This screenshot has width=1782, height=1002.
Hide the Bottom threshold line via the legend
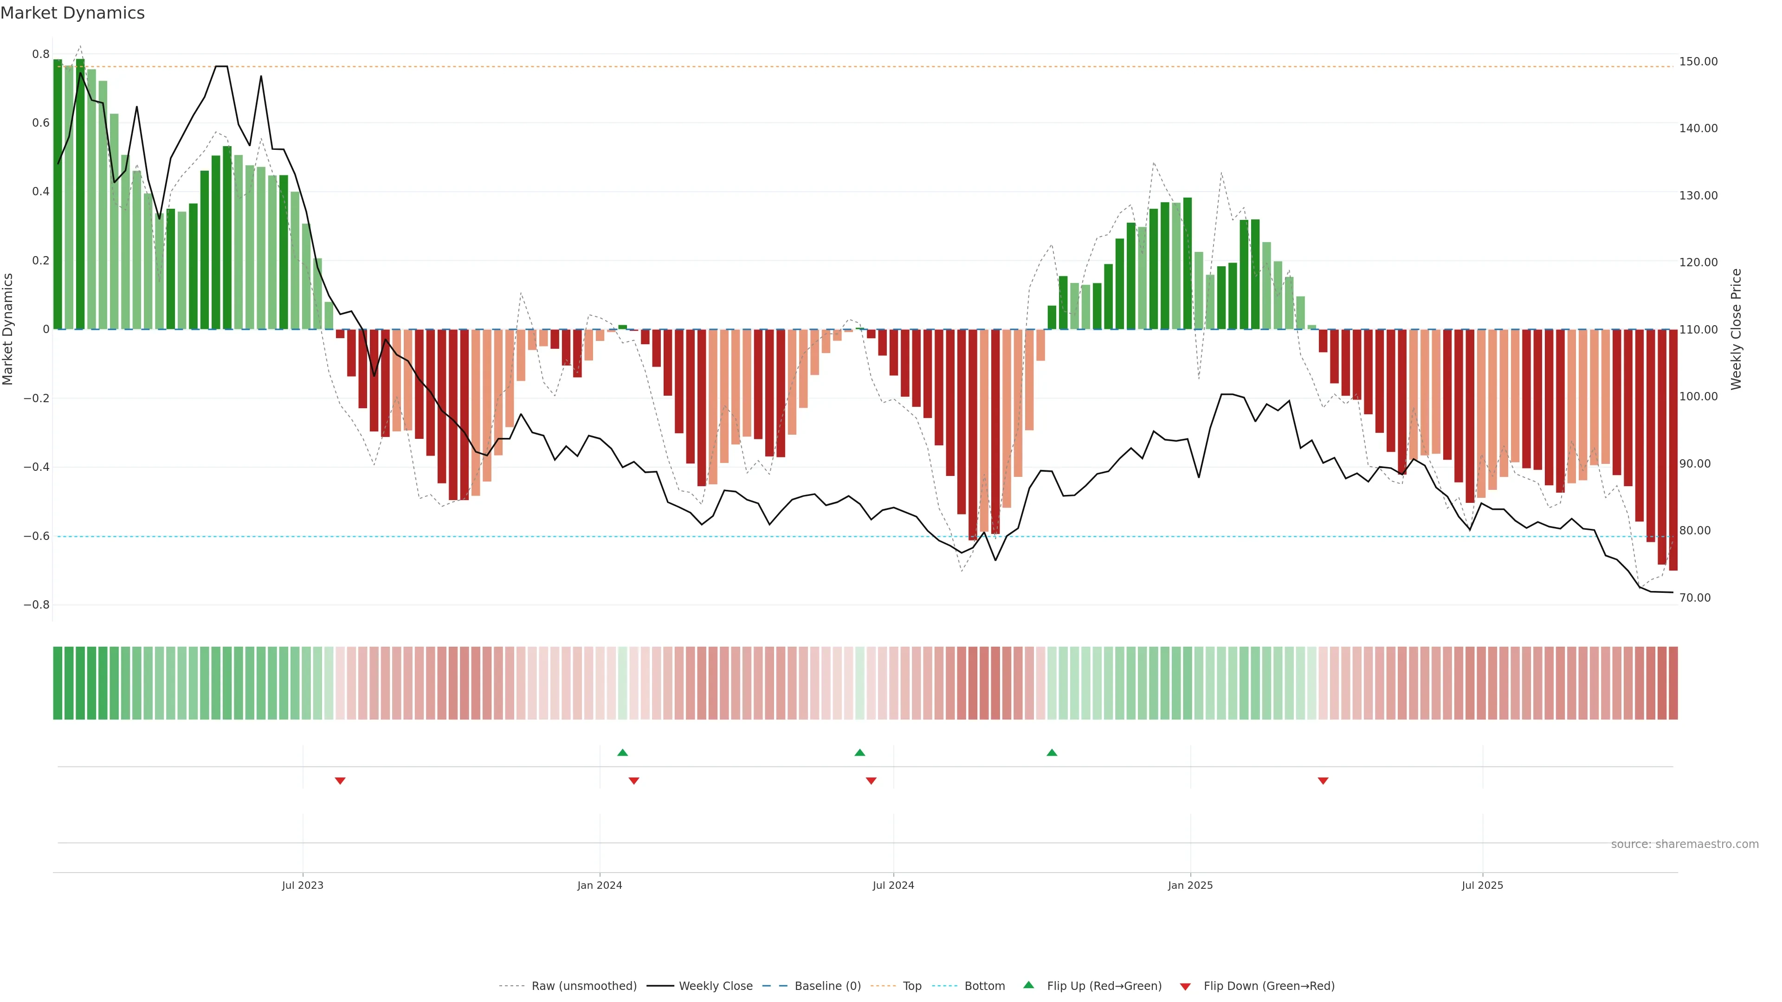984,986
